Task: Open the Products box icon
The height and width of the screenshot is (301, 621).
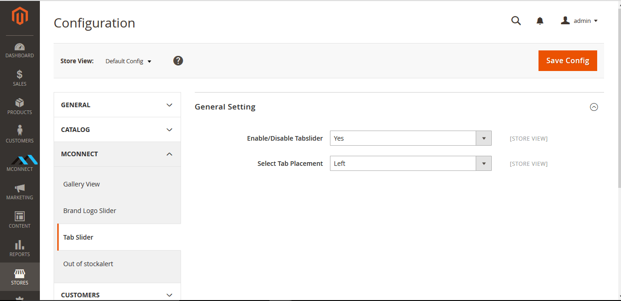Action: [20, 103]
